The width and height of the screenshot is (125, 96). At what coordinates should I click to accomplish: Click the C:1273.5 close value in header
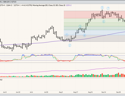tap(13, 2)
